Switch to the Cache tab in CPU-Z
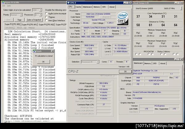The image size is (185, 129). [x=78, y=7]
